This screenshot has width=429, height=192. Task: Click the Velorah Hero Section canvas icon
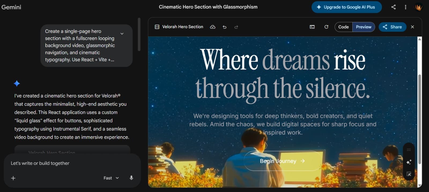157,27
